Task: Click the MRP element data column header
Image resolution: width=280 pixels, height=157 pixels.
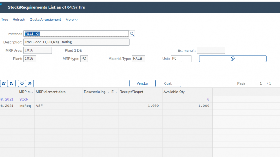Action: [x=59, y=92]
